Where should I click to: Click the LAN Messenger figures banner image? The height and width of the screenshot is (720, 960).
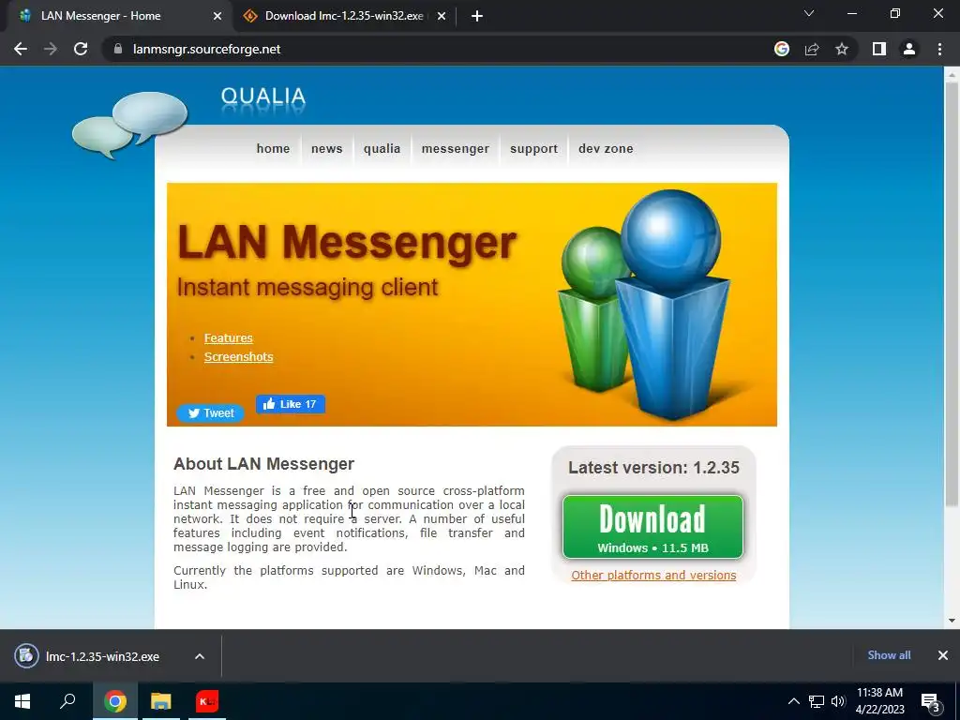(x=645, y=305)
